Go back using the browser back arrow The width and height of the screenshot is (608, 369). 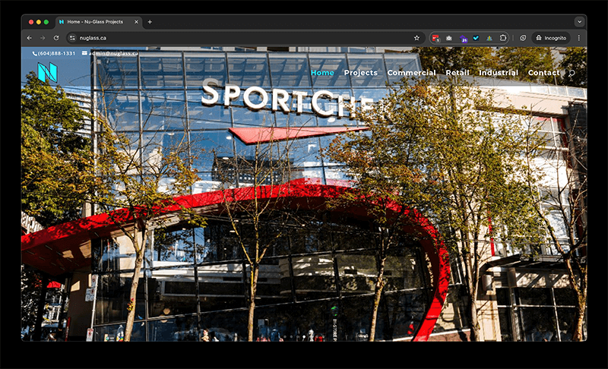click(x=30, y=37)
